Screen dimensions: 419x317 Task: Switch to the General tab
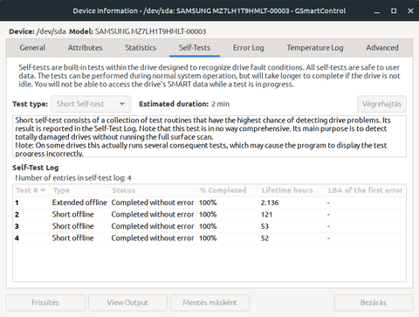point(32,48)
